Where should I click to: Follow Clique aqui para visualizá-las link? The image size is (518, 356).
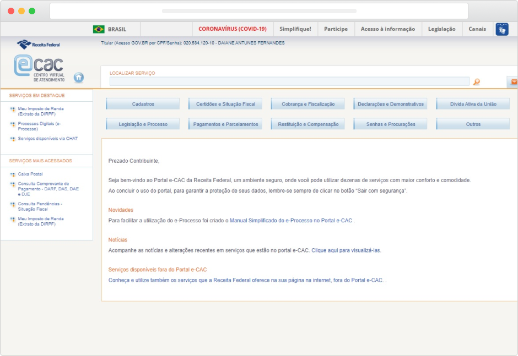tap(346, 250)
